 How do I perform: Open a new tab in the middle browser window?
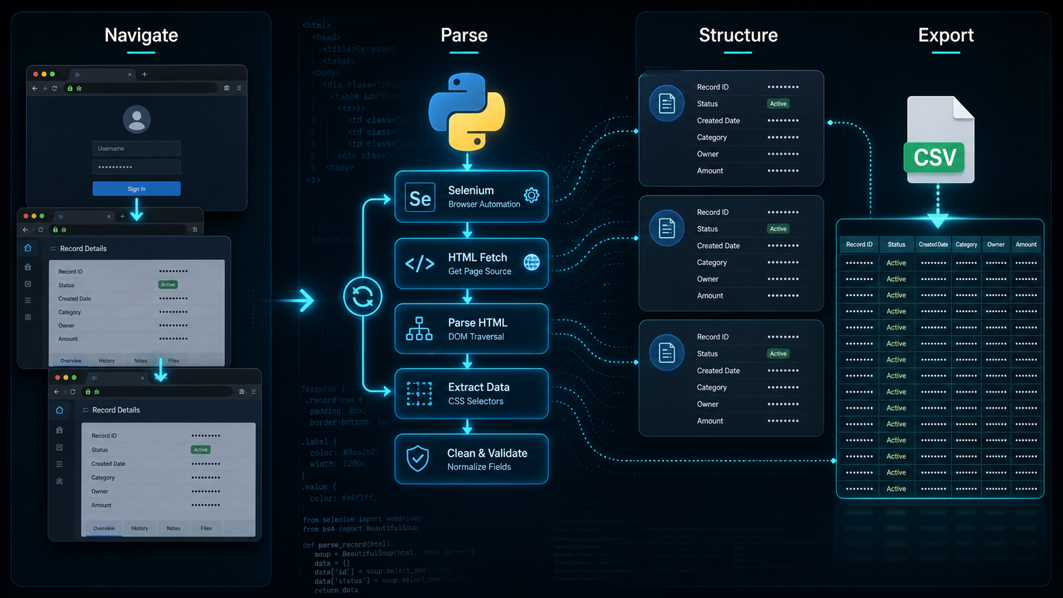123,216
